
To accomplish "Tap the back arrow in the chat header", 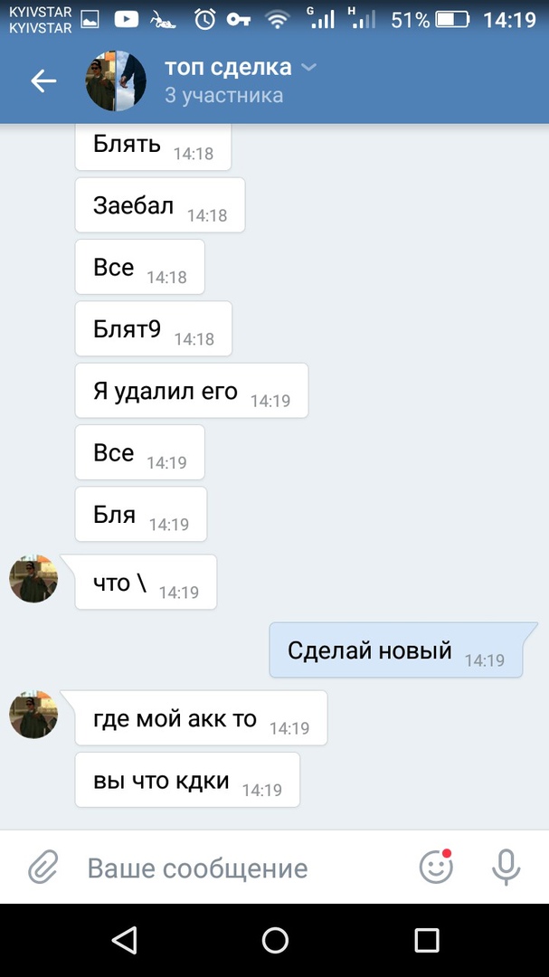I will click(43, 81).
